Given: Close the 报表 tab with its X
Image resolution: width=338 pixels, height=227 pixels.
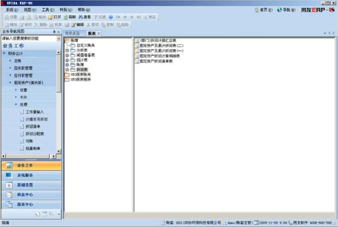Looking at the screenshot, I should click(x=99, y=33).
